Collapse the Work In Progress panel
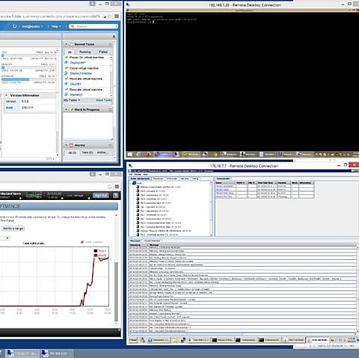Viewport: 359px width, 358px height. [67, 109]
